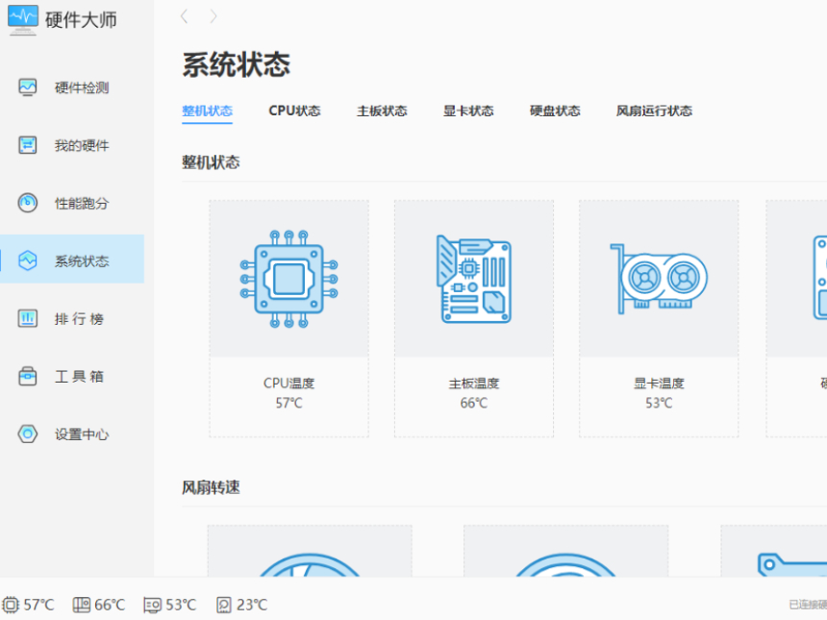Go back with the left arrow
Image resolution: width=827 pixels, height=620 pixels.
(x=184, y=17)
